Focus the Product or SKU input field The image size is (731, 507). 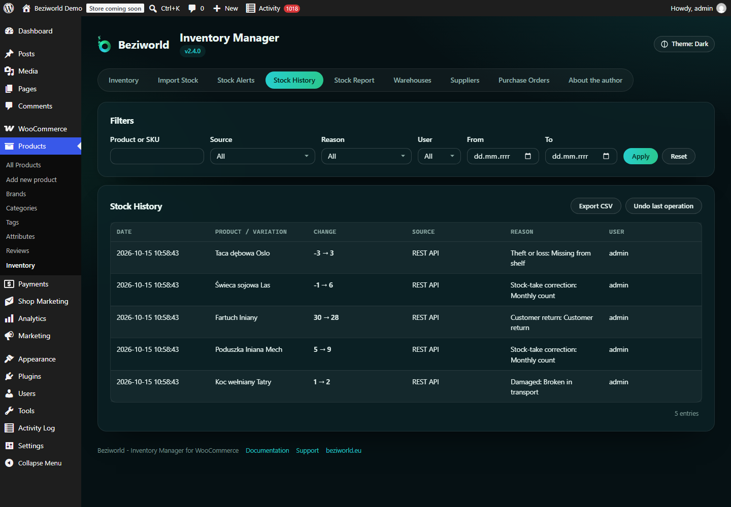click(157, 156)
